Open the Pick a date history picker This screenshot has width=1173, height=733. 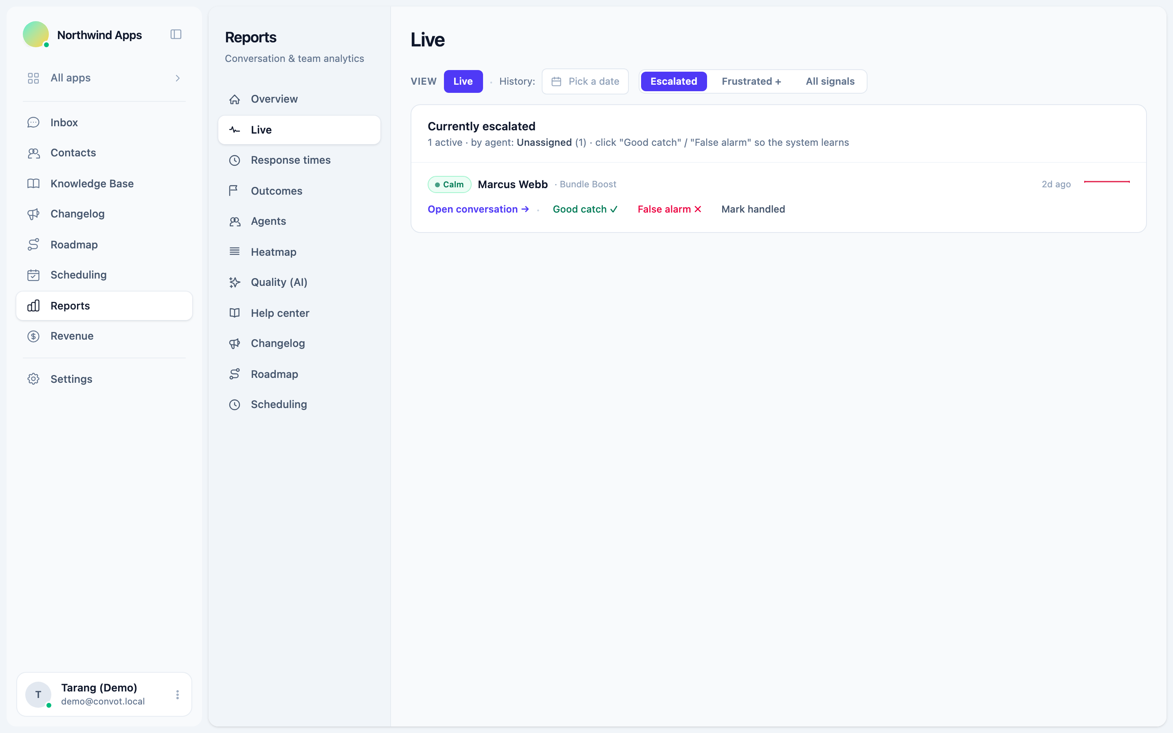585,81
